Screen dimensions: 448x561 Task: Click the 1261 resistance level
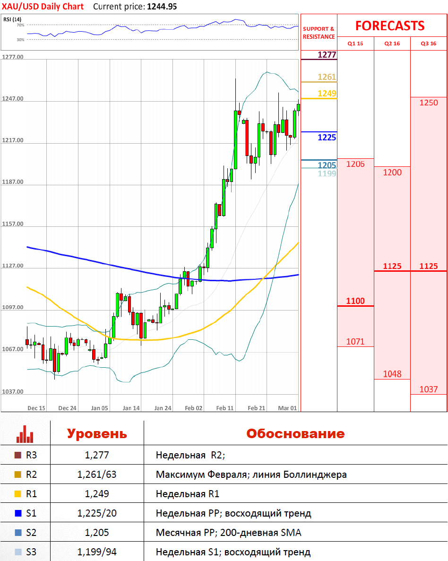(x=327, y=77)
